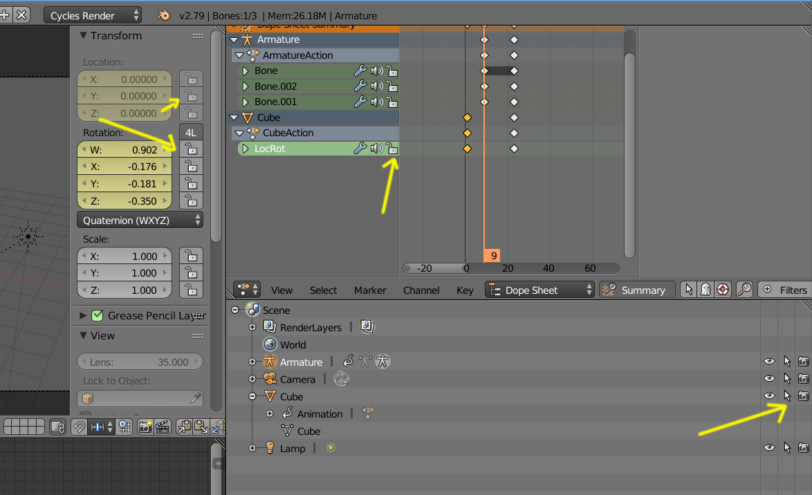Viewport: 812px width, 495px height.
Task: Click the camera data icon next to Camera
Action: click(341, 379)
